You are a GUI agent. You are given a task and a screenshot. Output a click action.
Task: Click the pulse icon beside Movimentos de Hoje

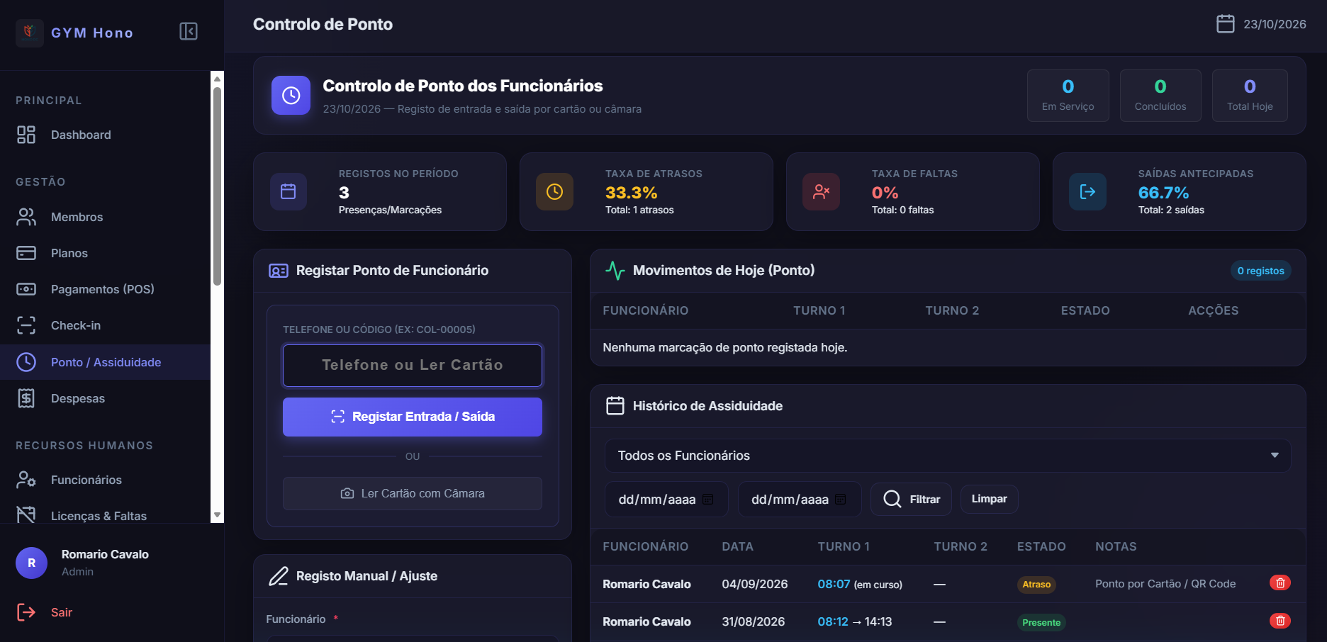click(615, 271)
